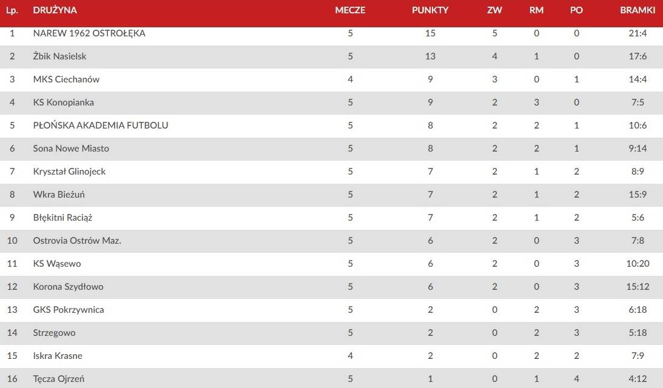Click GKS Pokrzywnica team name
This screenshot has height=388, width=663.
click(x=69, y=309)
